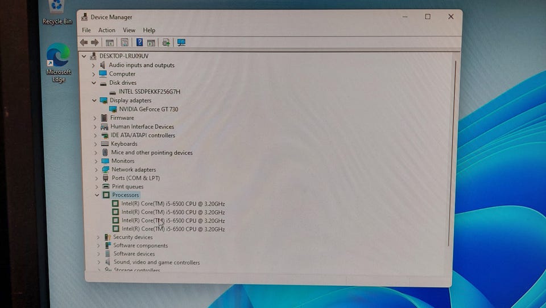Select INTEL SSDPEKKF256G7H disk drive
Viewport: 546px width, 308px height.
150,92
